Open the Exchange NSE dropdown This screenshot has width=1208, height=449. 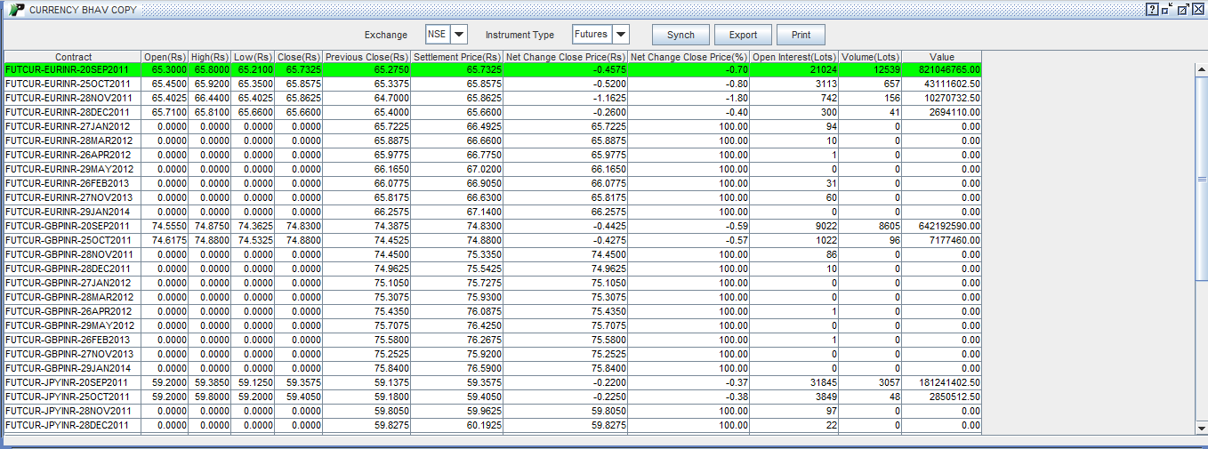click(459, 35)
